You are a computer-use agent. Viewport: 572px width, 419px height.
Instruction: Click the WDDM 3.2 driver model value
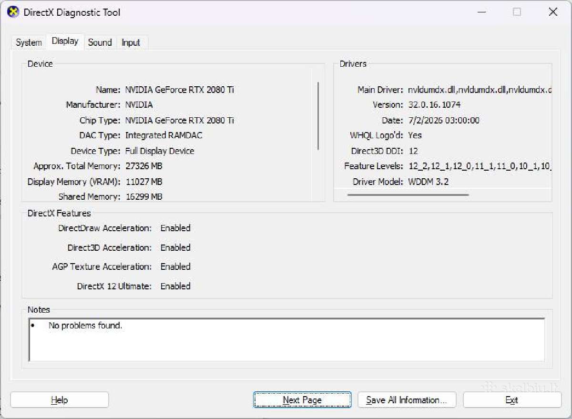[x=428, y=182]
